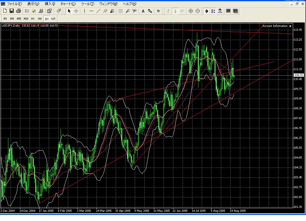Select the Fibonacci Retracement tool
Image resolution: width=306 pixels, height=221 pixels.
[120, 11]
